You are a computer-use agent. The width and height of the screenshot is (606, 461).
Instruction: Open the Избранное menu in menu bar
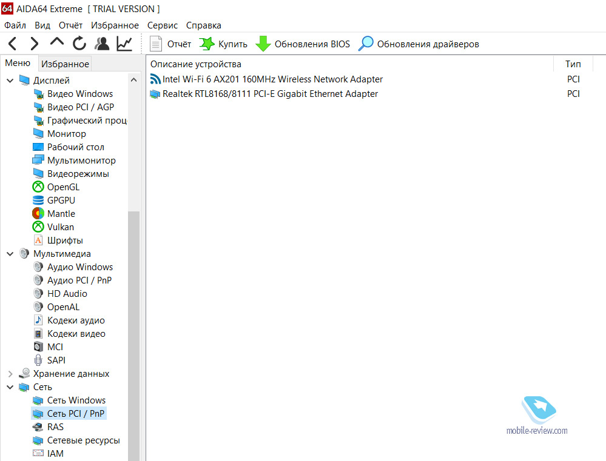[x=115, y=25]
